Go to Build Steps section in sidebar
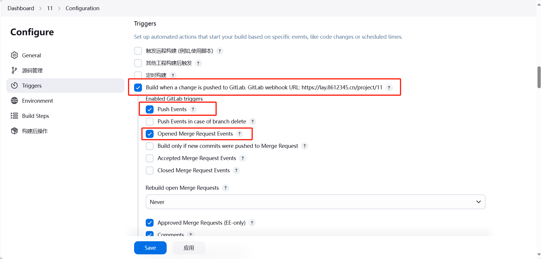This screenshot has width=541, height=259. click(65, 116)
